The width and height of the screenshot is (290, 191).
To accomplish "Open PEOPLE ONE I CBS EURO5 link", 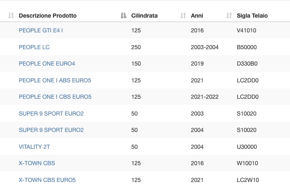I will click(x=55, y=97).
